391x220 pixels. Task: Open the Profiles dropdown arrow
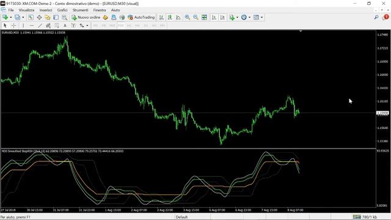(23, 17)
